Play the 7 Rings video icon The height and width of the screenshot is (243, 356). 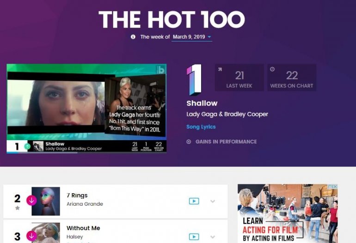tap(194, 201)
